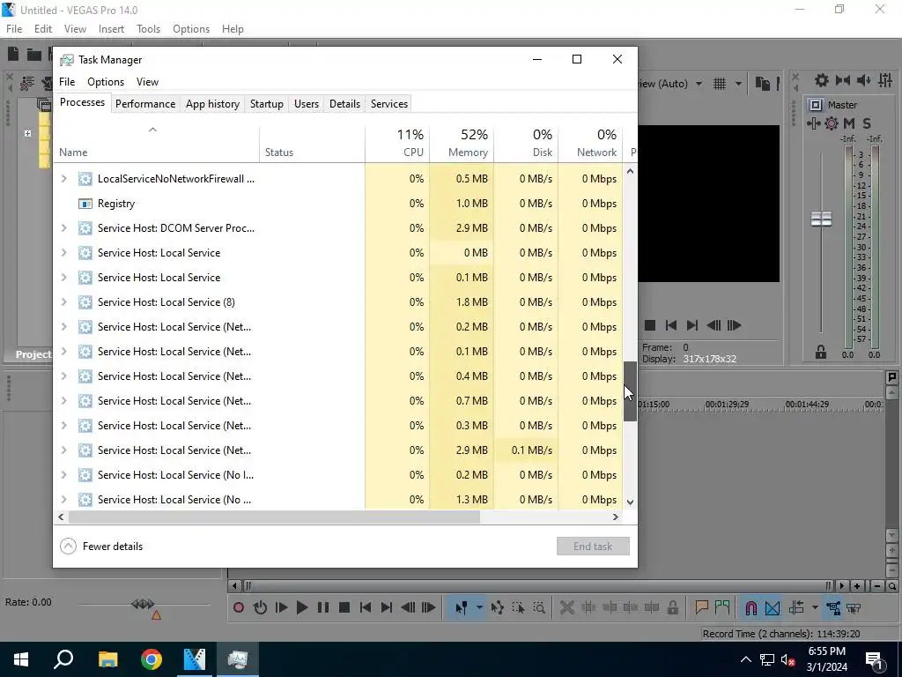
Task: Expand LocalServiceNoNetworkFirewall row
Action: tap(63, 179)
